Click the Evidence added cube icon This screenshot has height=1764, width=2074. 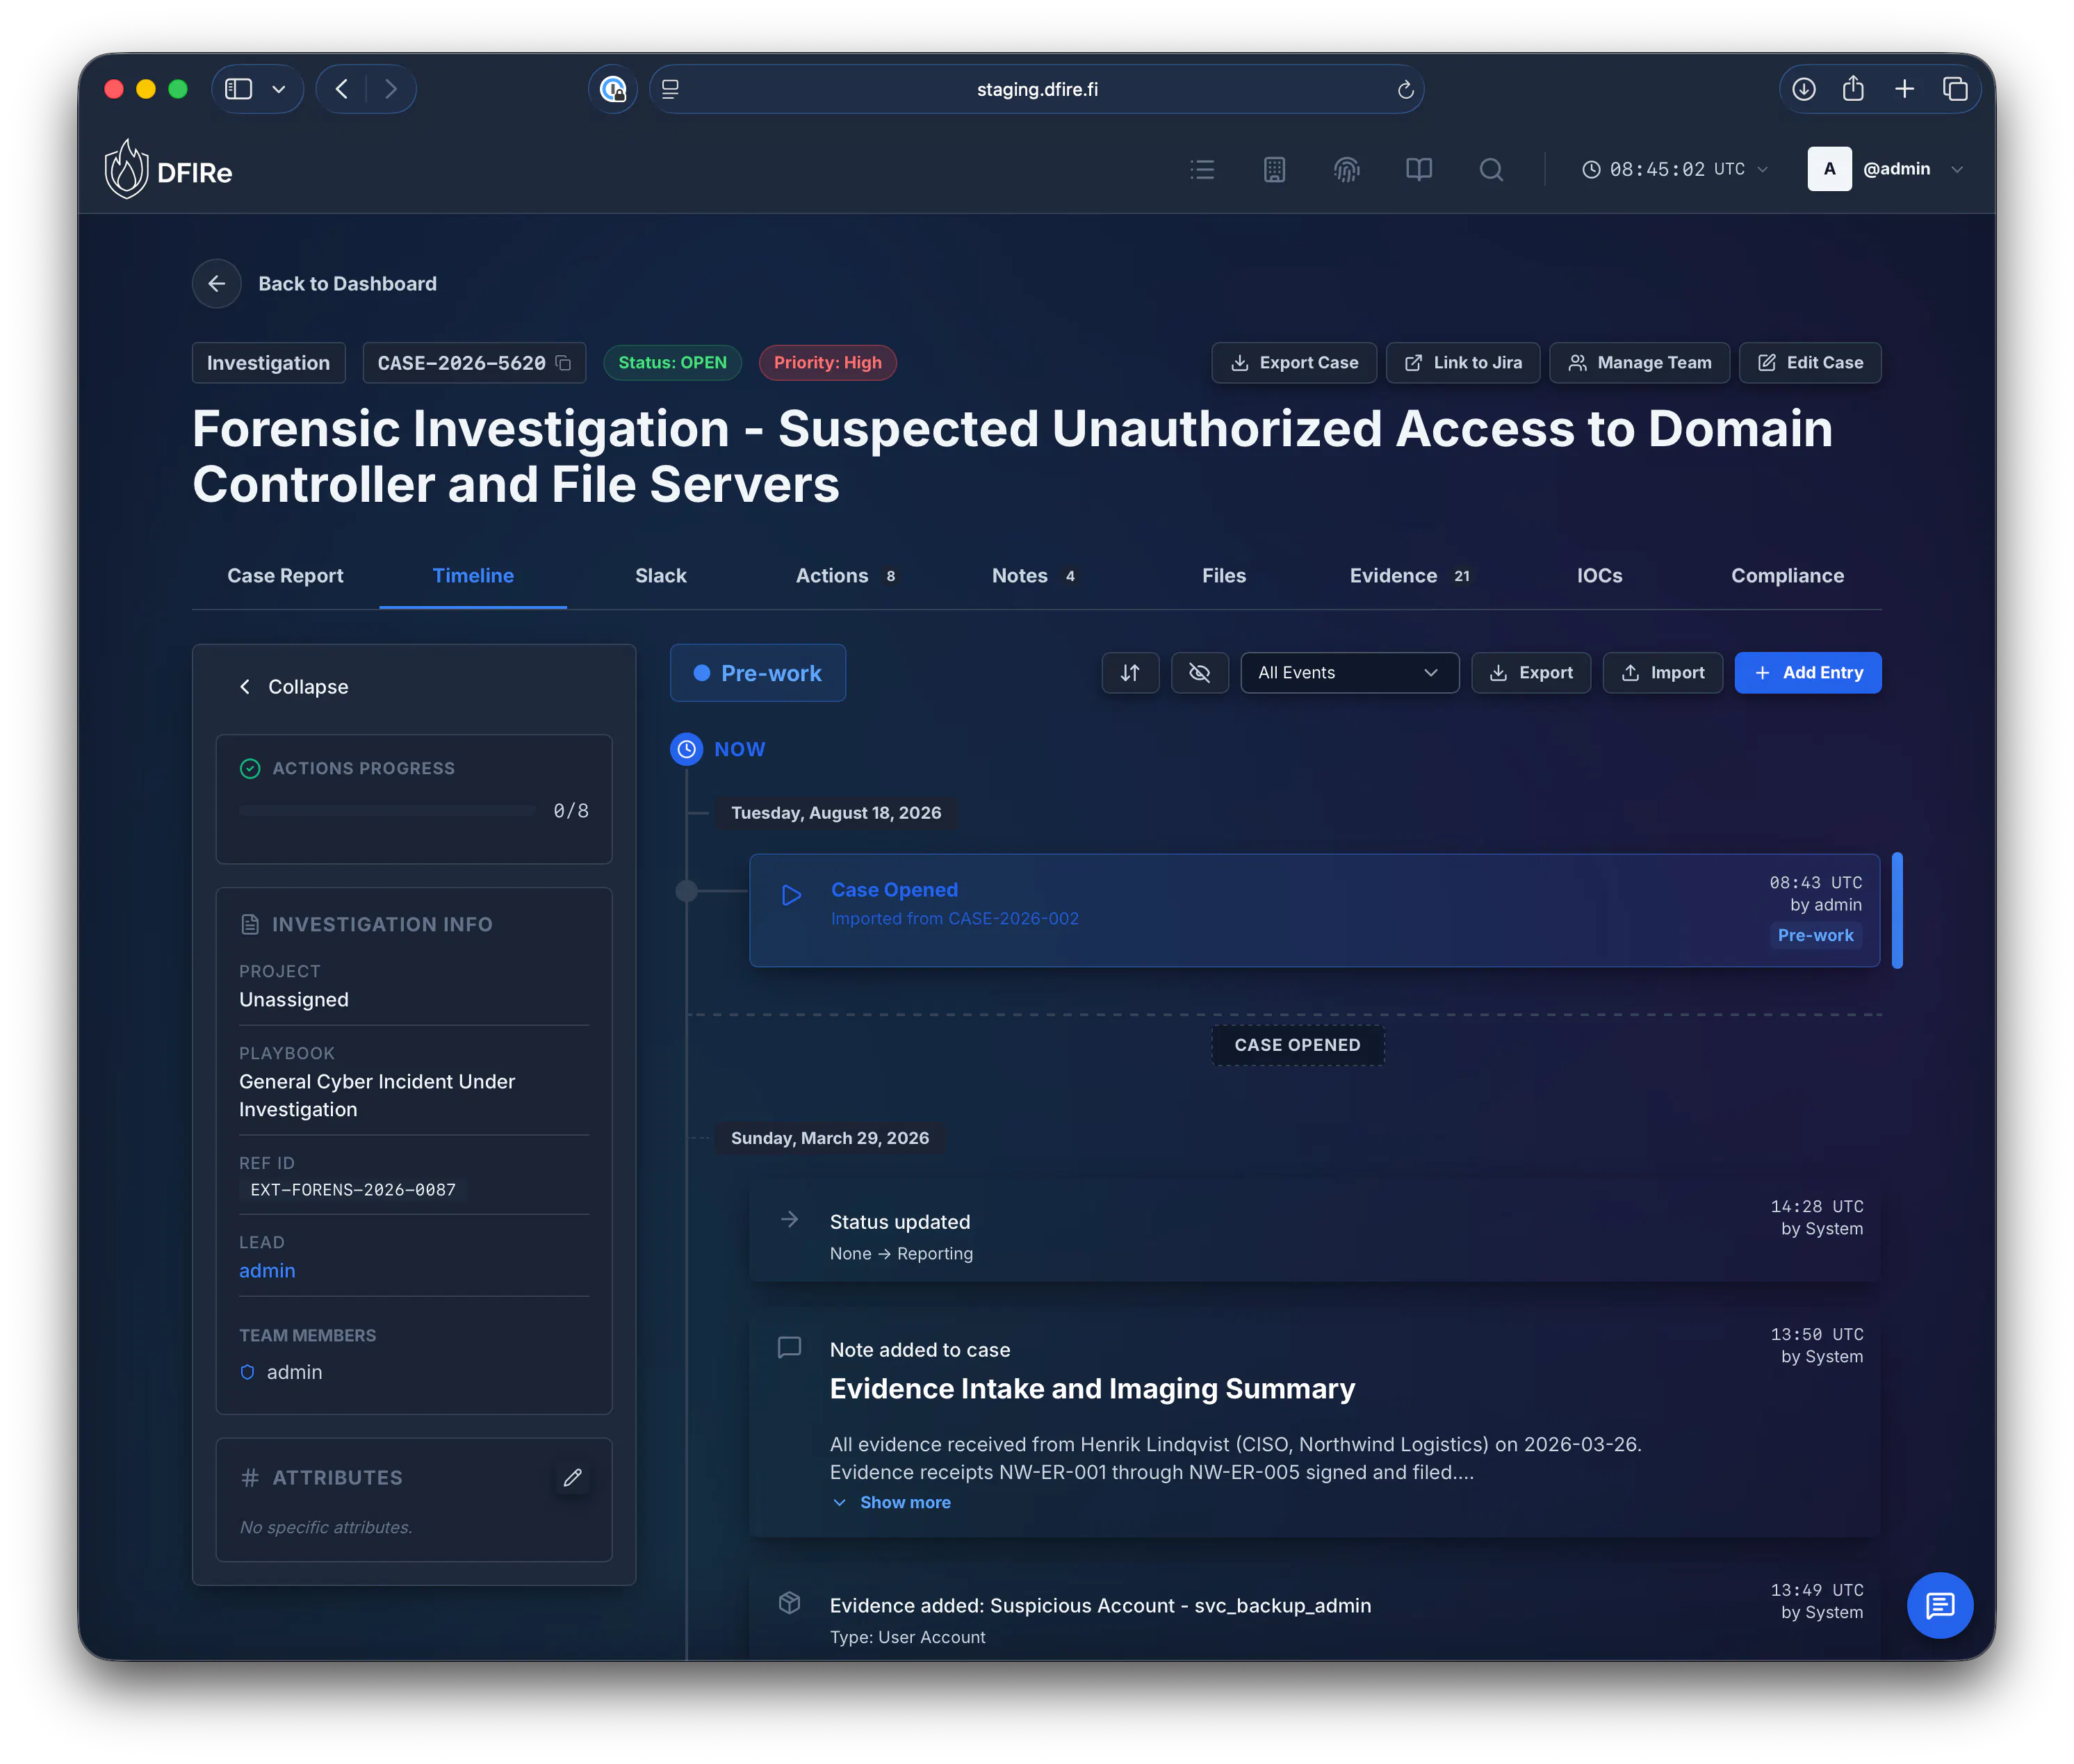[789, 1603]
